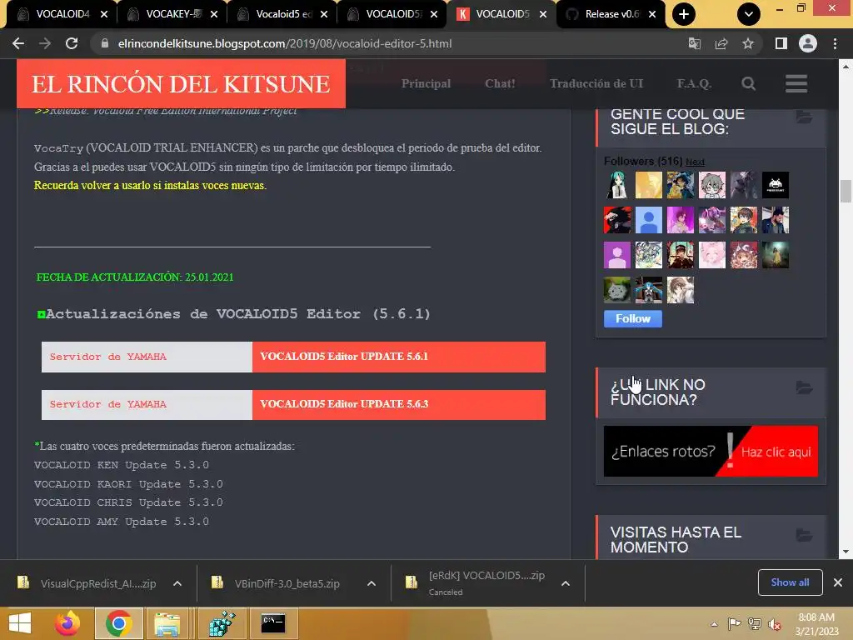Open the browser side panel
This screenshot has height=640, width=853.
click(781, 43)
